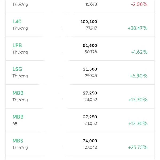Screen dimensions: 160x160
Task: Click the -2.06% loss percentage
Action: point(139,4)
